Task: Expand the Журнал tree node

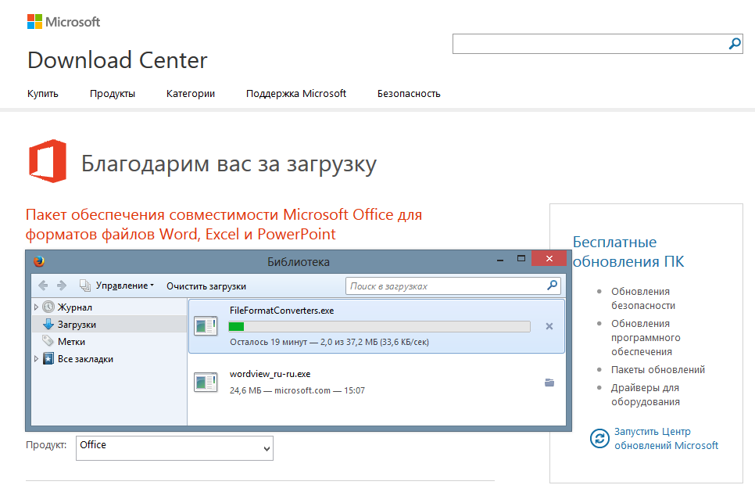Action: tap(36, 307)
